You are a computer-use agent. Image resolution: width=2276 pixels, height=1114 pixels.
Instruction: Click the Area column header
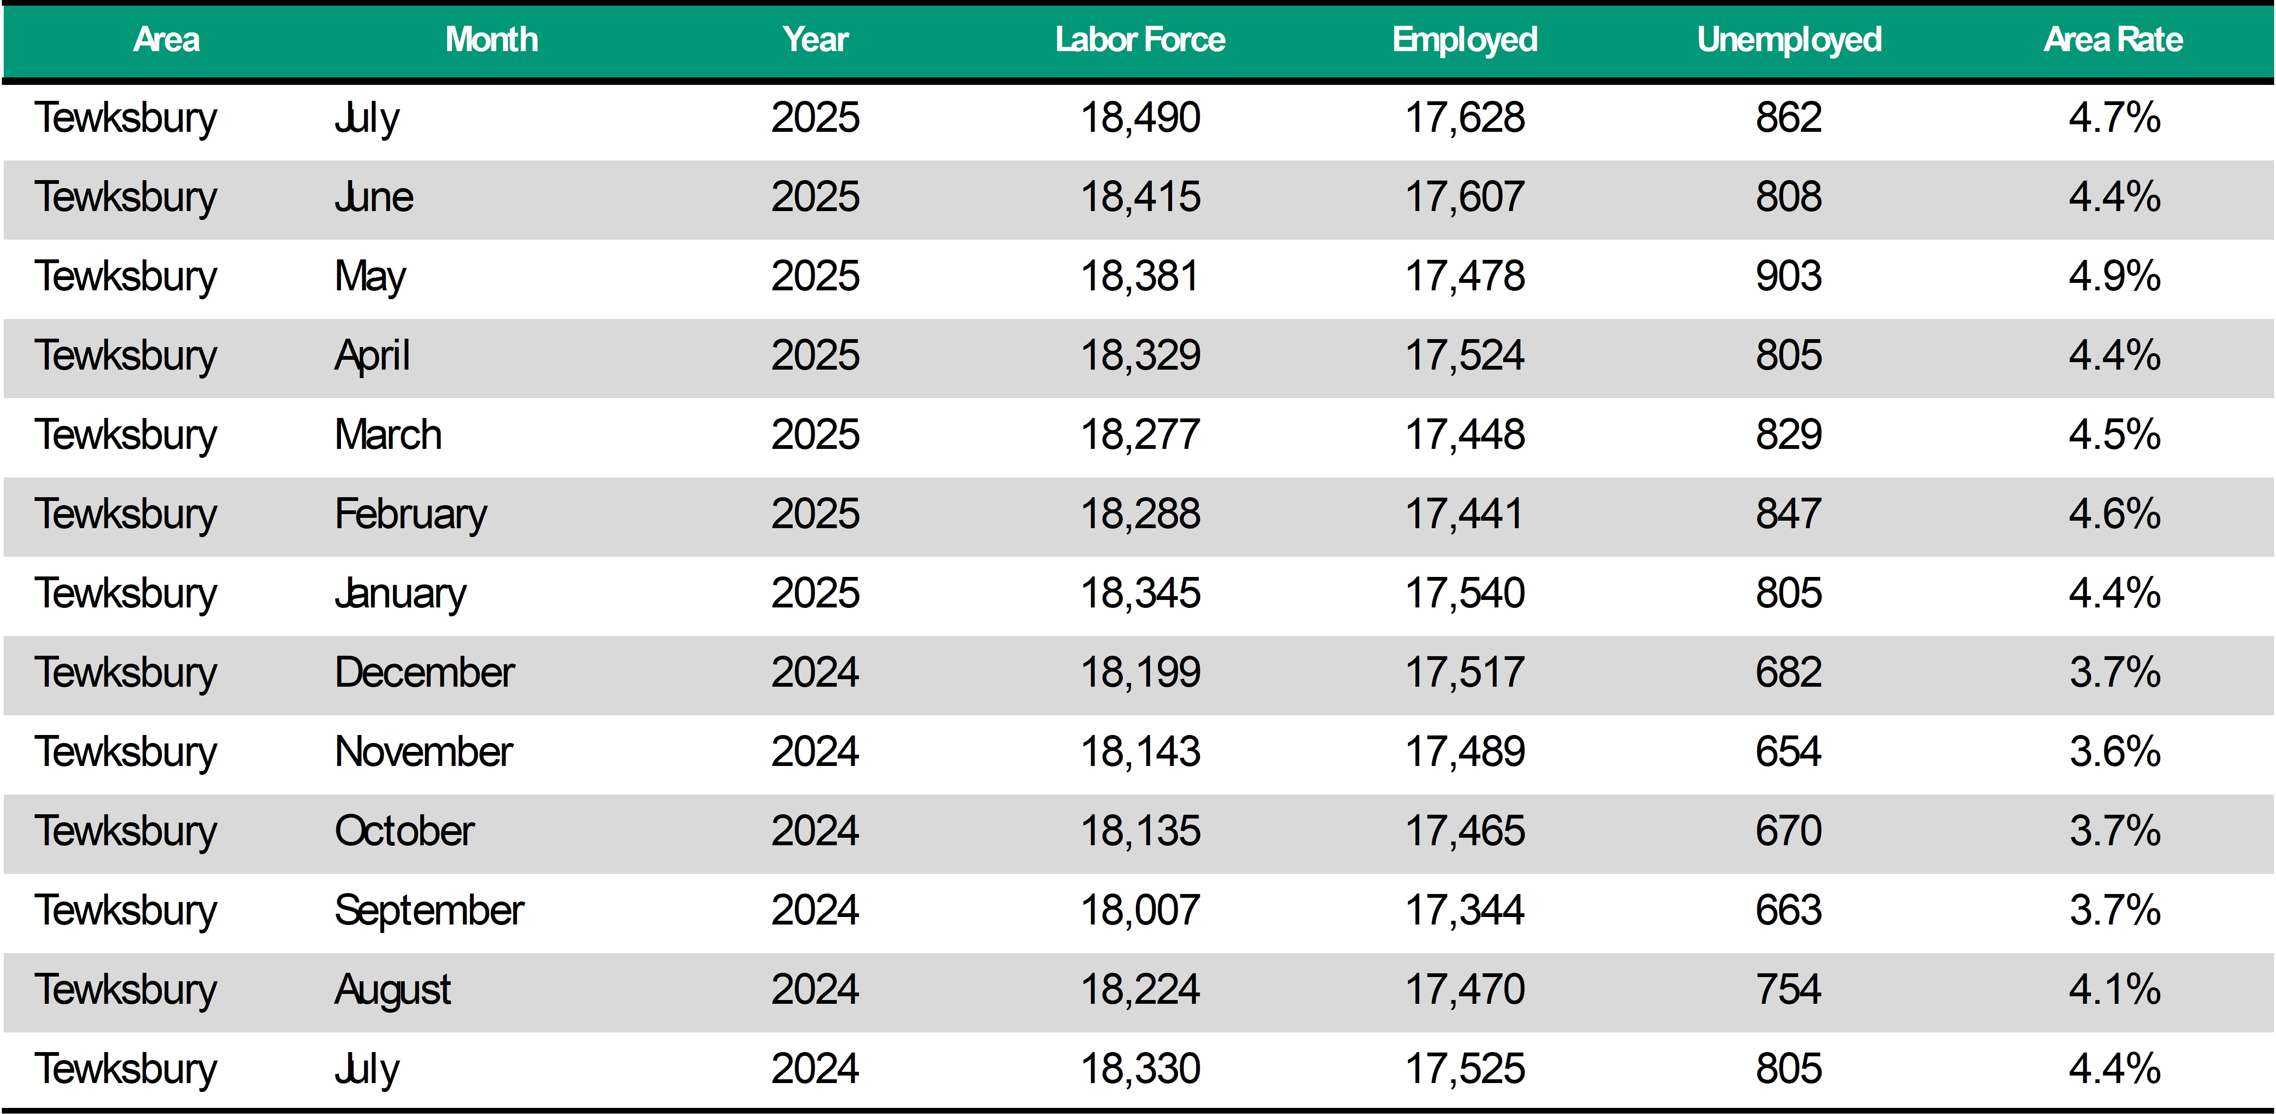click(166, 40)
